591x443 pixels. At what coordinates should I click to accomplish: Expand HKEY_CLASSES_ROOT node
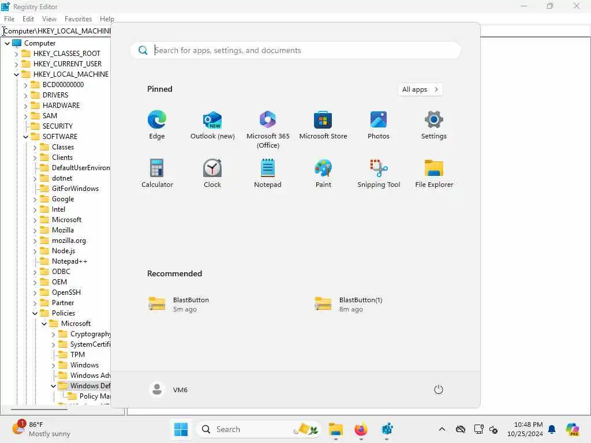(x=16, y=54)
